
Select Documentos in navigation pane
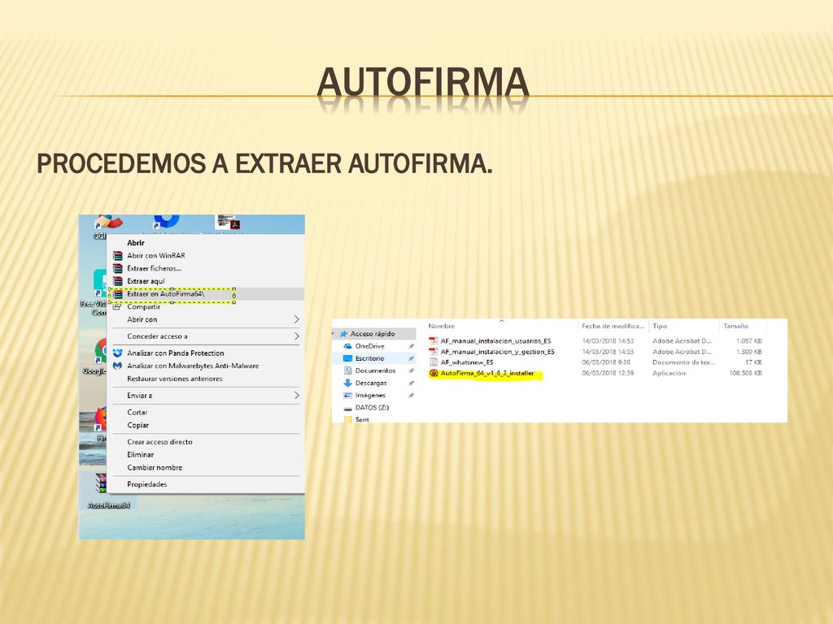click(376, 370)
